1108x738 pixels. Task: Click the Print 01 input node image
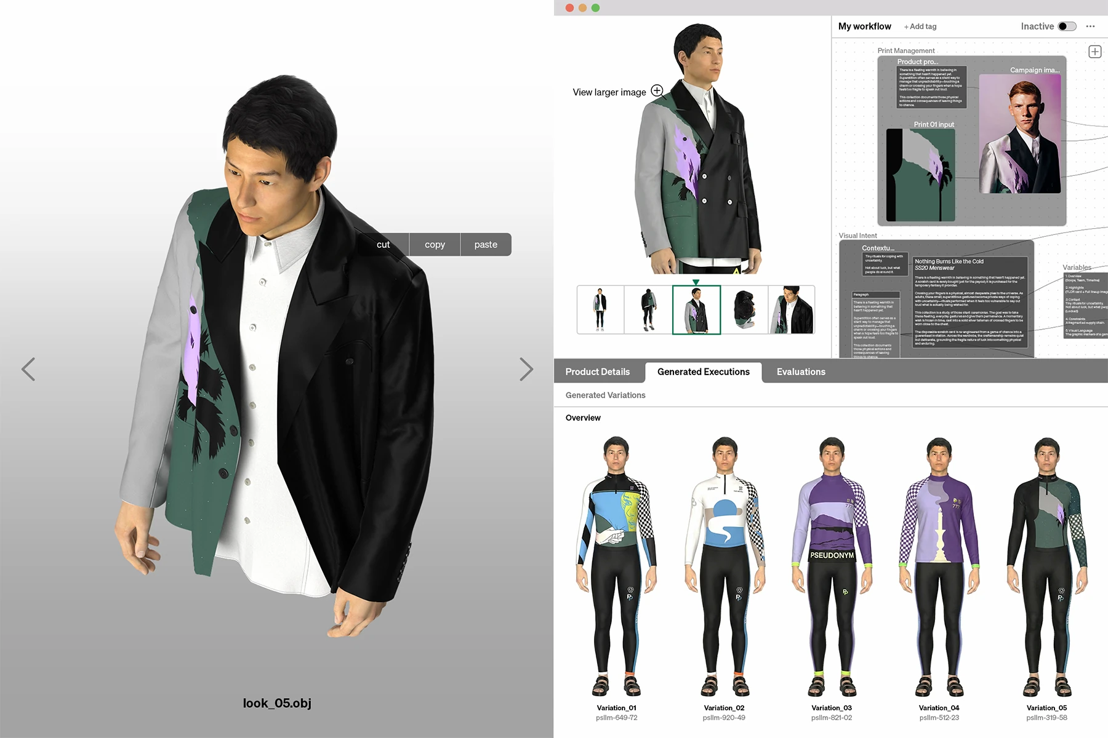(x=920, y=175)
